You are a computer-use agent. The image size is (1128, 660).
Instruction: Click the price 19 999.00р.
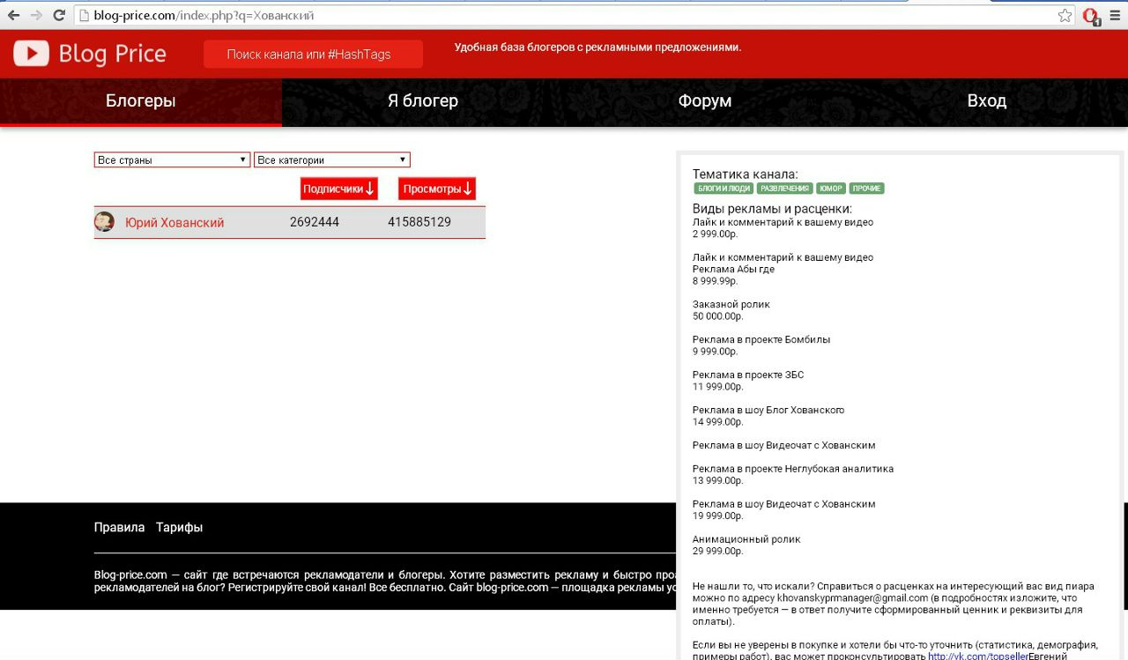[x=718, y=515]
